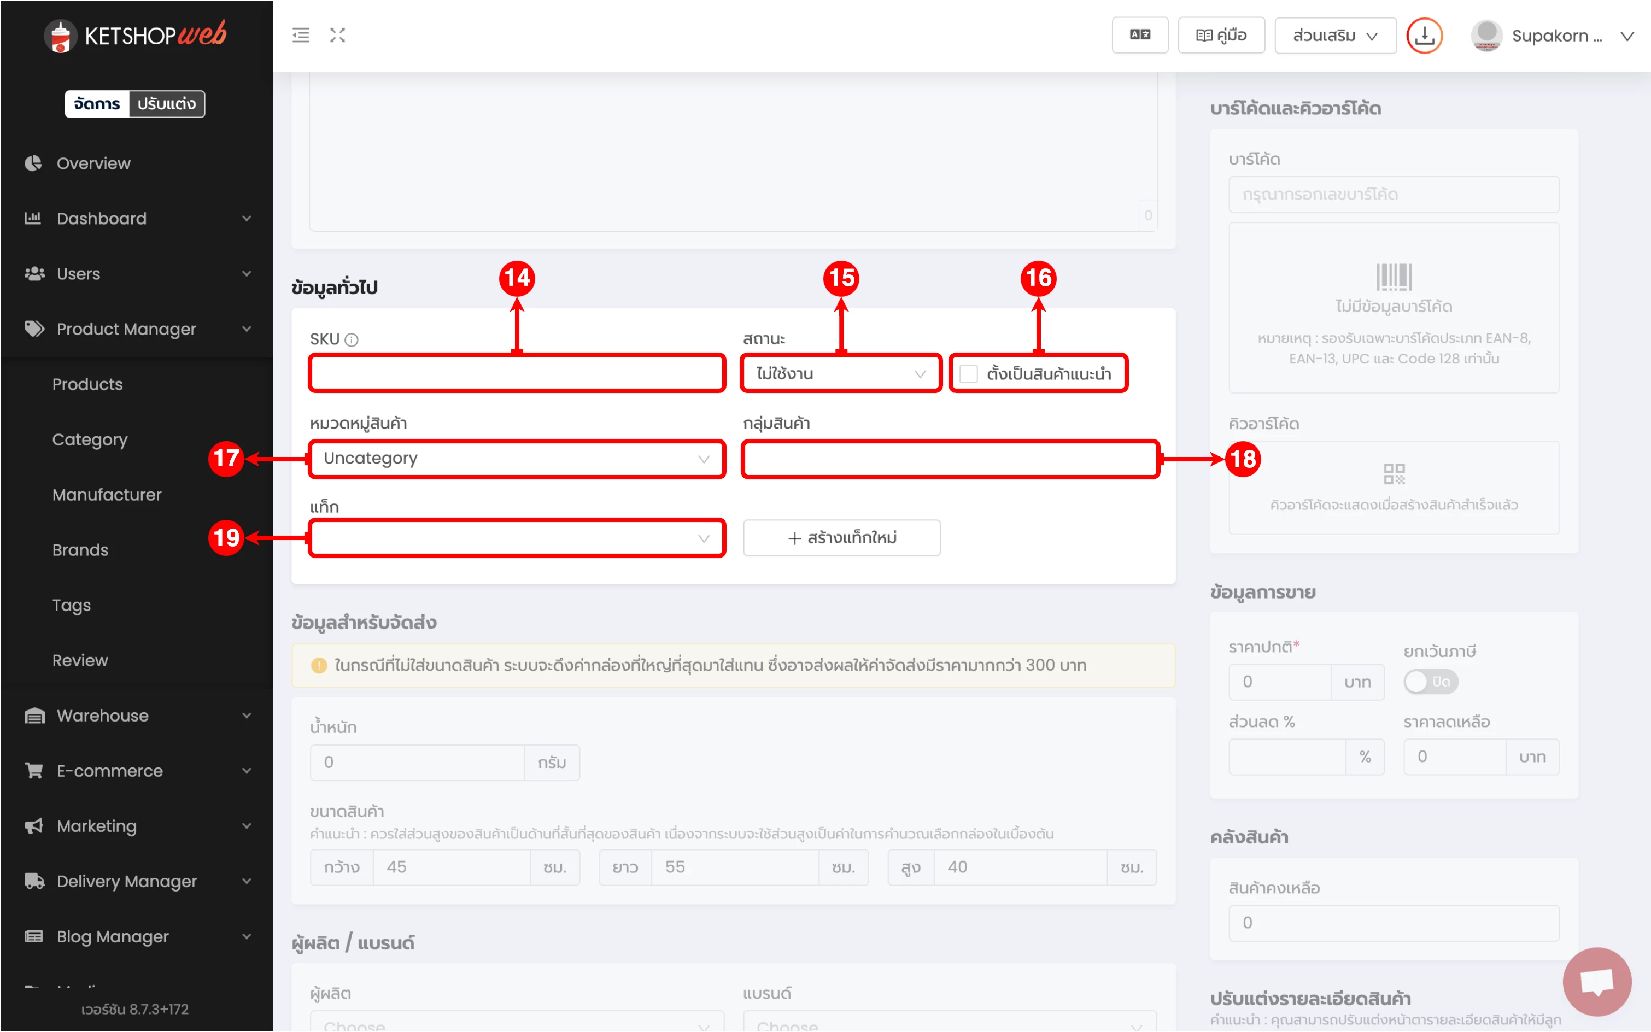
Task: Switch to the ปรับแต่ง tab
Action: pos(167,104)
